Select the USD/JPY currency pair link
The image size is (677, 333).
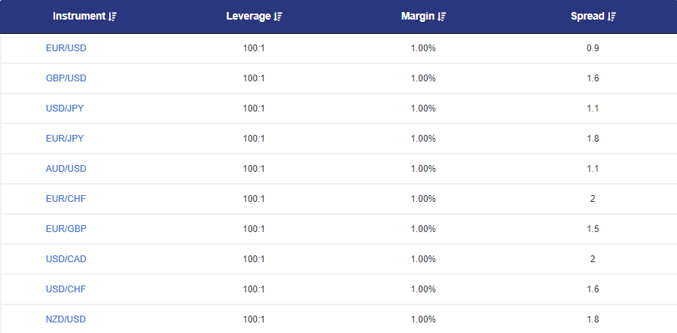[66, 108]
